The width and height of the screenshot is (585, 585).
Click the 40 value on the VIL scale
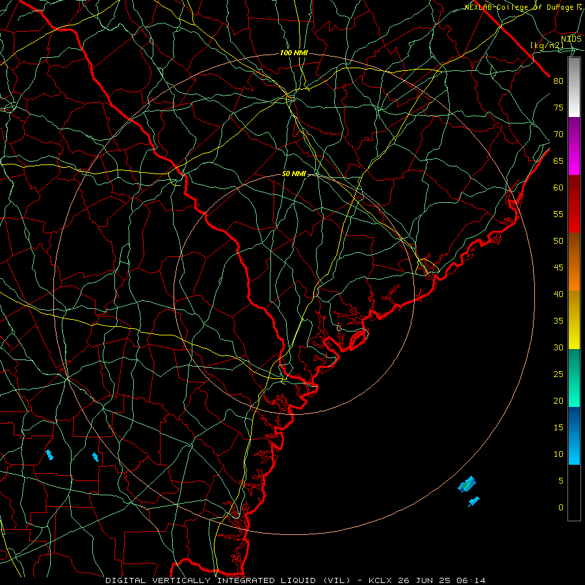(x=558, y=294)
